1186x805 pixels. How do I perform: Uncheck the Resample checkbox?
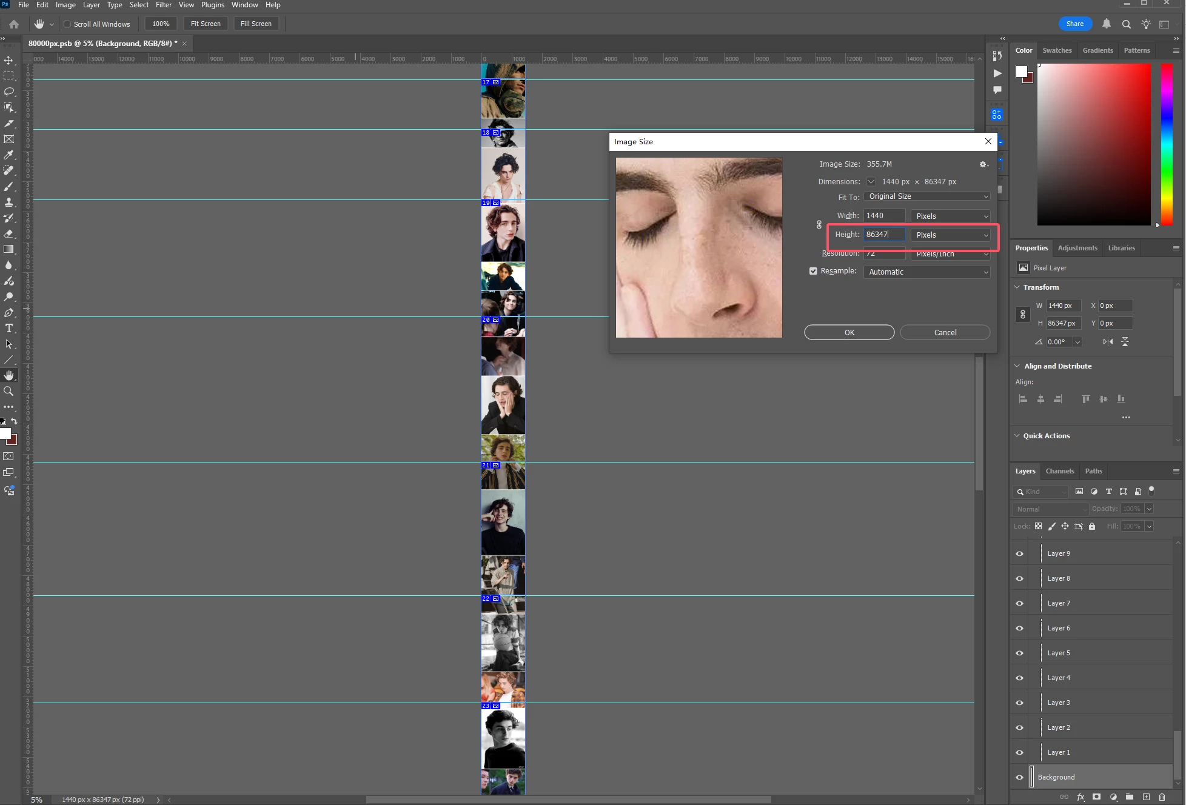813,271
